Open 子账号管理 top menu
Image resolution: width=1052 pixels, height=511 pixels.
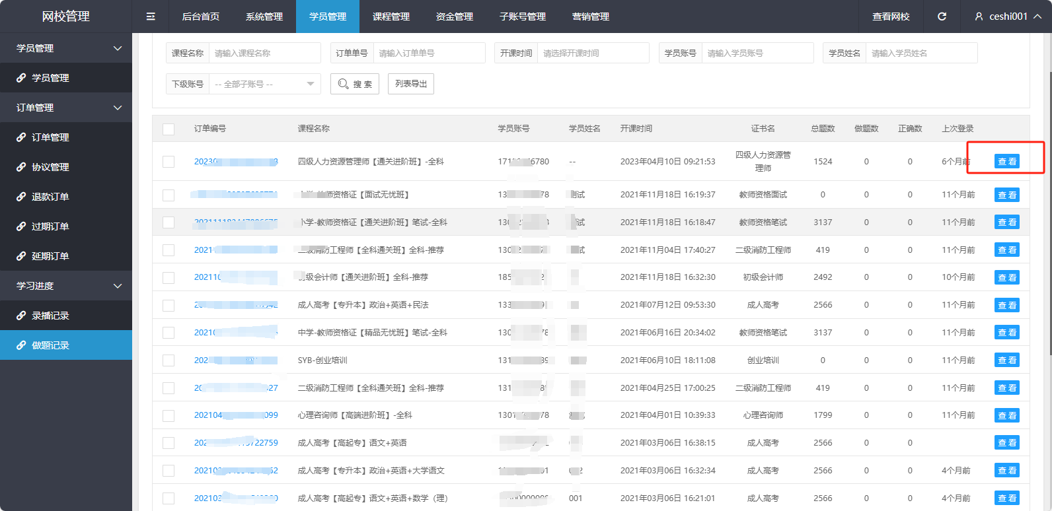click(x=523, y=17)
